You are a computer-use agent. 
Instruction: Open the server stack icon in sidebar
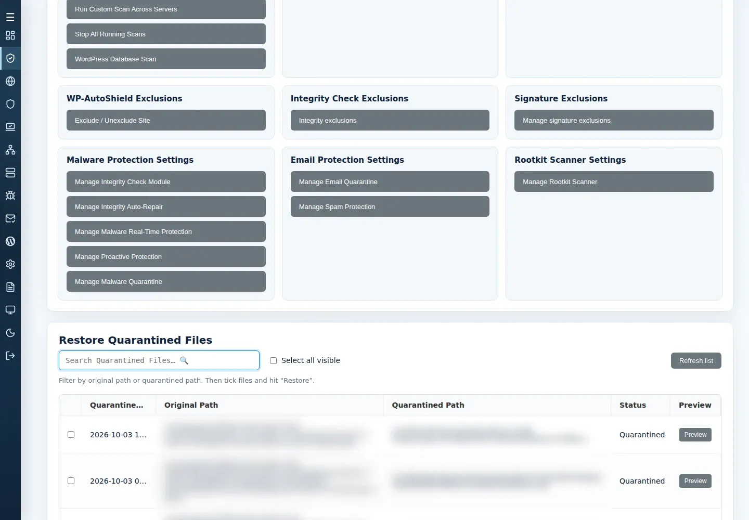(10, 173)
